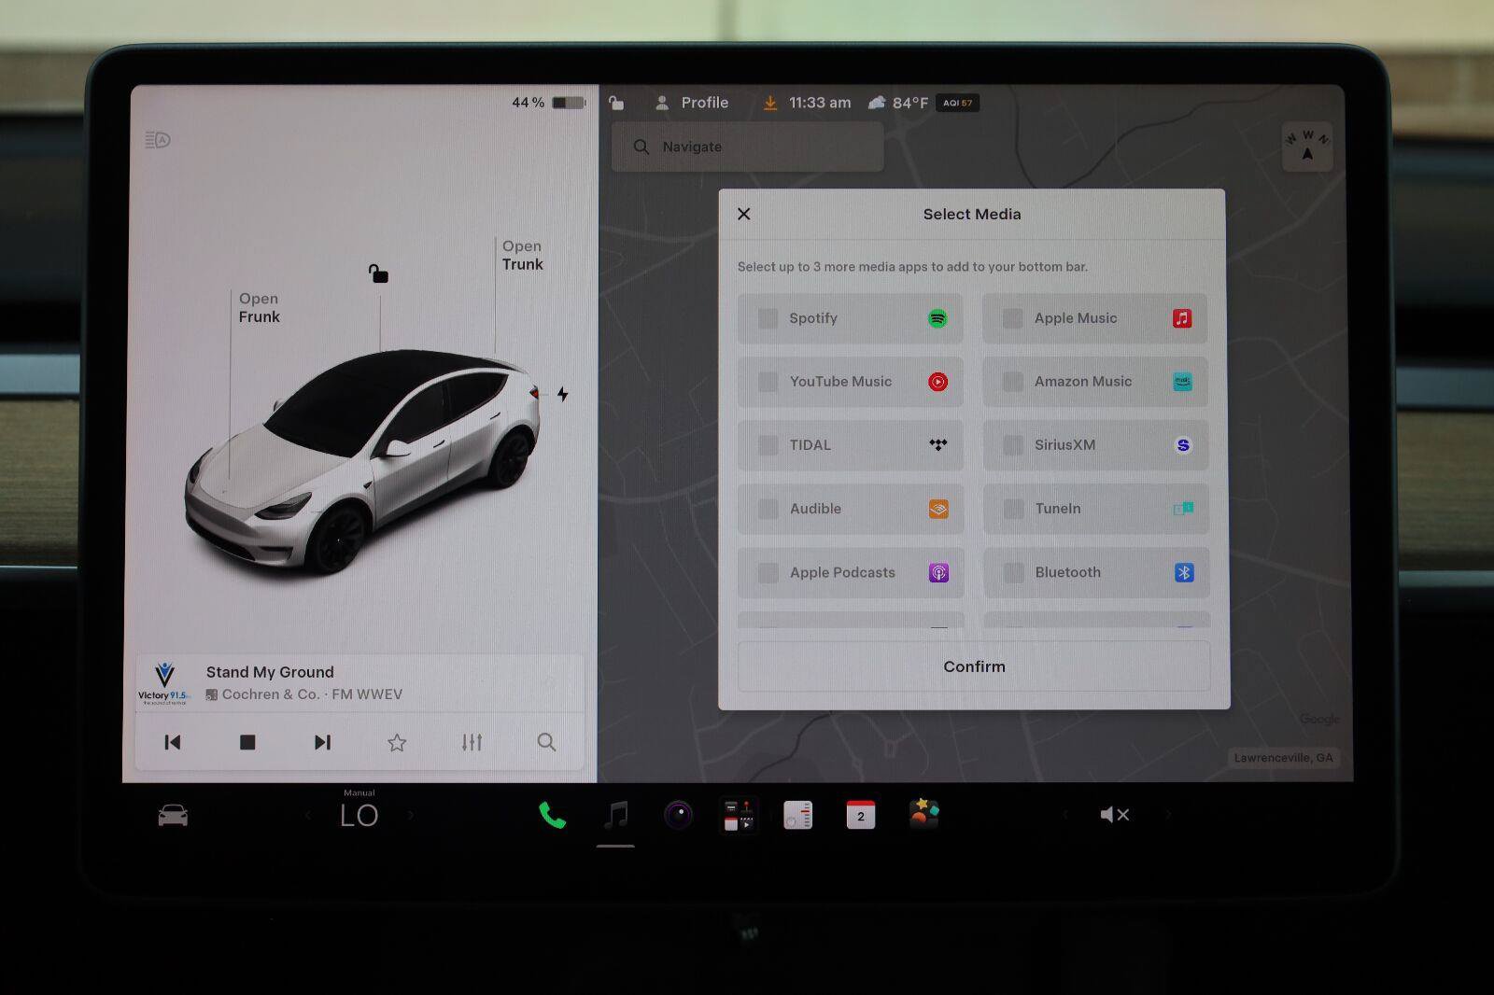This screenshot has height=995, width=1494.
Task: Select the Bluetooth media row
Action: [x=1096, y=572]
